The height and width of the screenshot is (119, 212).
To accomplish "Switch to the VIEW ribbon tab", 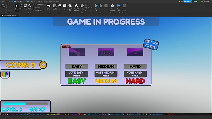I will point(51,1).
